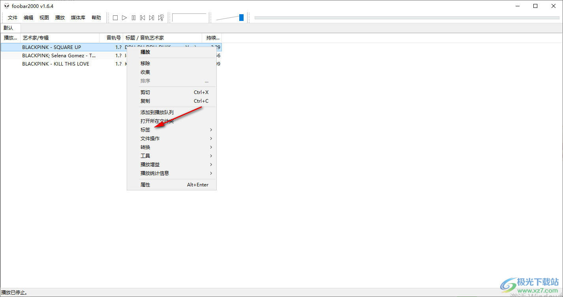Click the Random playback button

click(161, 18)
